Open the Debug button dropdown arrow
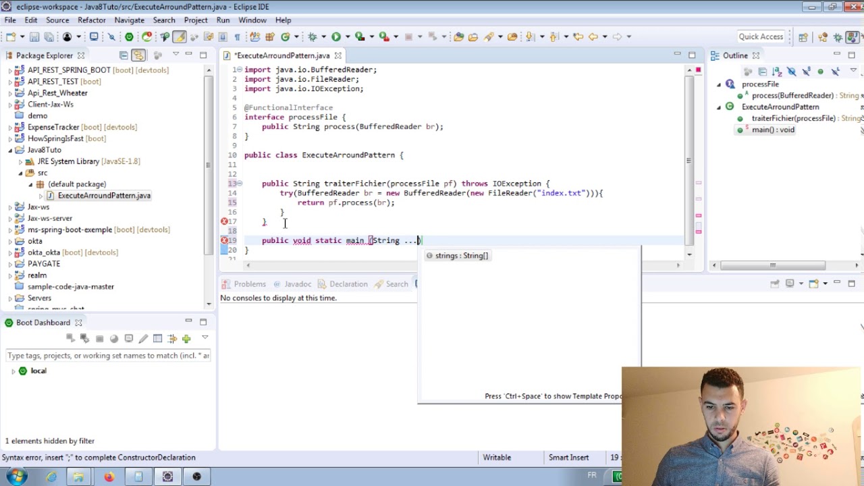Image resolution: width=864 pixels, height=486 pixels. click(x=323, y=36)
